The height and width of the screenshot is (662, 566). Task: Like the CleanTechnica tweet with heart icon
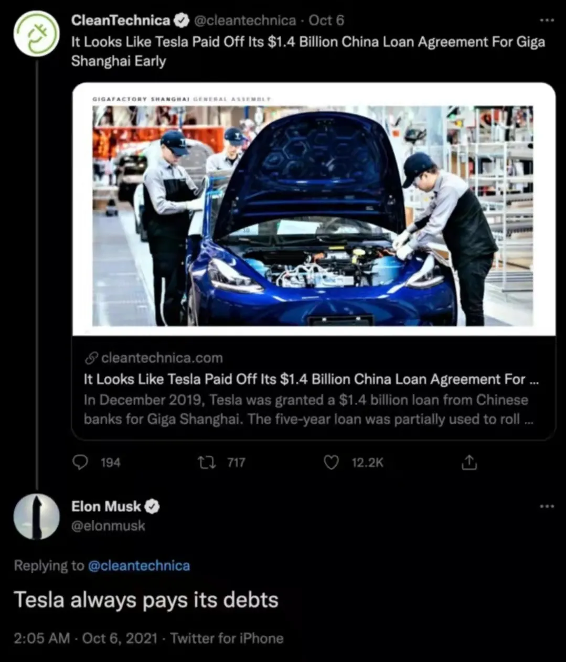coord(331,462)
